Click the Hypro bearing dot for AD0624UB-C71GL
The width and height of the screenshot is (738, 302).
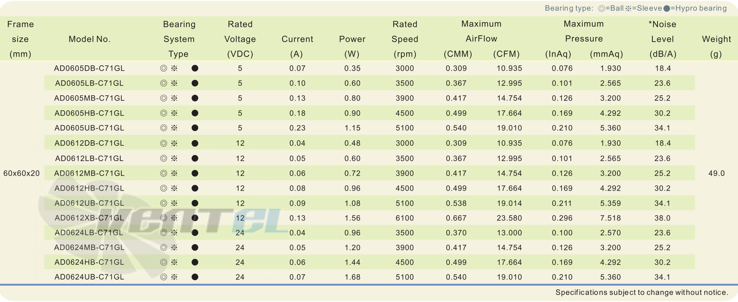pyautogui.click(x=195, y=277)
